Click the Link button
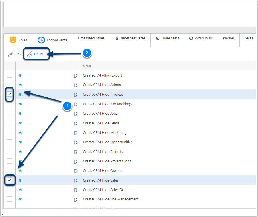This screenshot has width=258, height=217. tap(15, 54)
